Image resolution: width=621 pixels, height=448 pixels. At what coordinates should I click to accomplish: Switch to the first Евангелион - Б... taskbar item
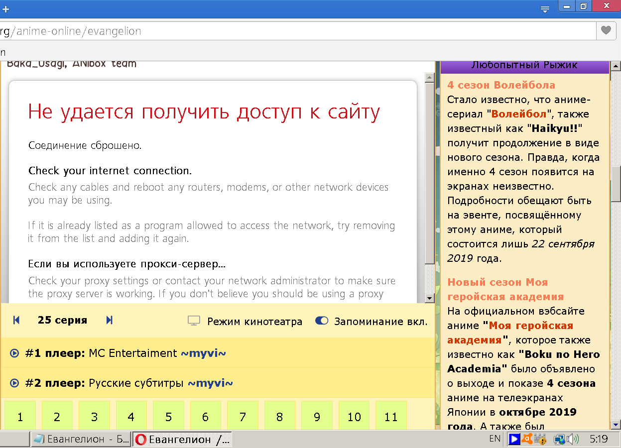click(x=81, y=440)
